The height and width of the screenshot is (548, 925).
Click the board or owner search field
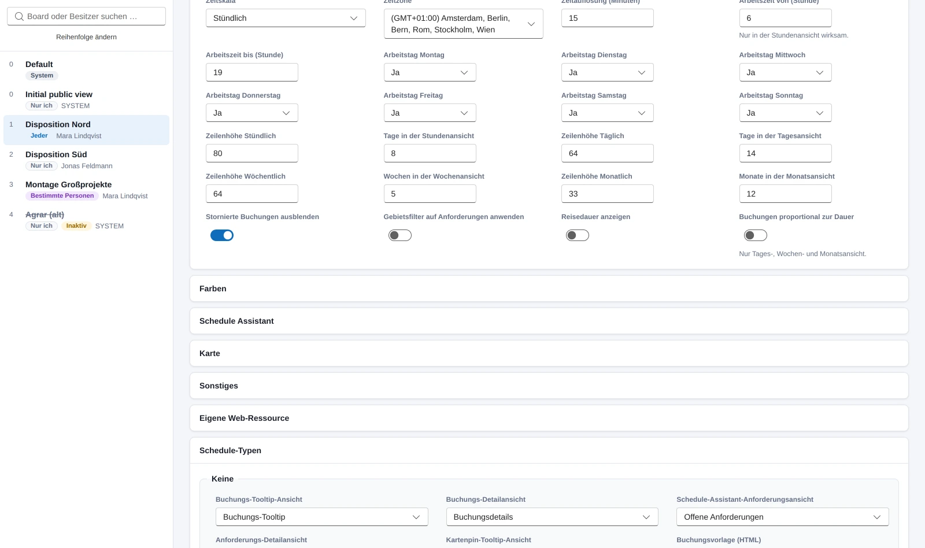click(86, 16)
